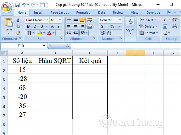Viewport: 181px width, 135px height.
Task: Switch to the Insert tab
Action: (x=38, y=13)
